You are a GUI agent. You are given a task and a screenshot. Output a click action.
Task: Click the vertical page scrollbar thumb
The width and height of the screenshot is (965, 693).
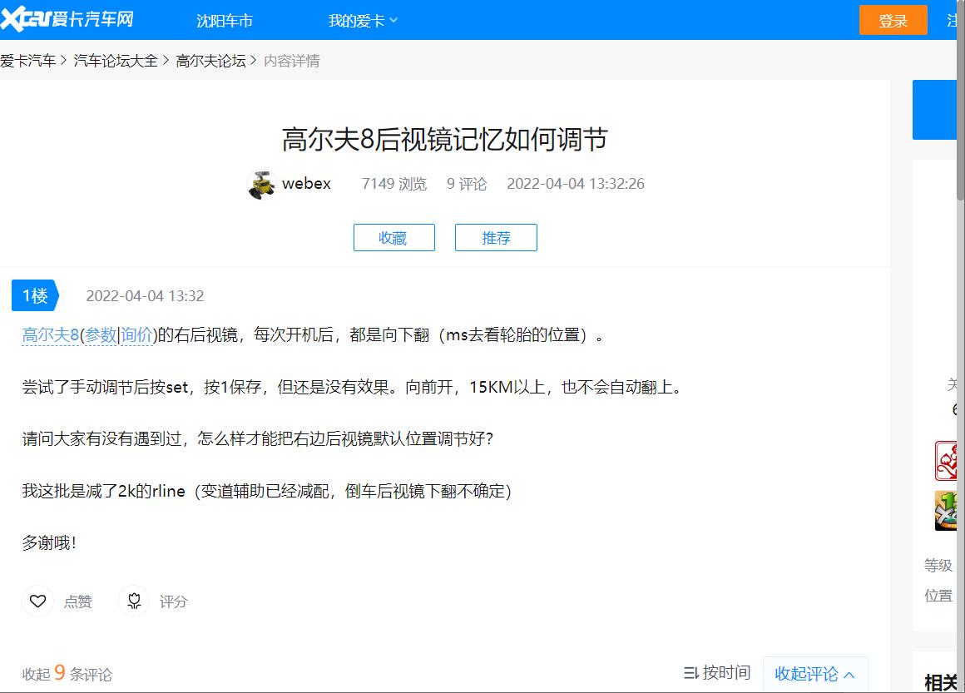pyautogui.click(x=961, y=100)
